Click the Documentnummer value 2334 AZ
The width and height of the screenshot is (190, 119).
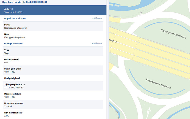8,107
